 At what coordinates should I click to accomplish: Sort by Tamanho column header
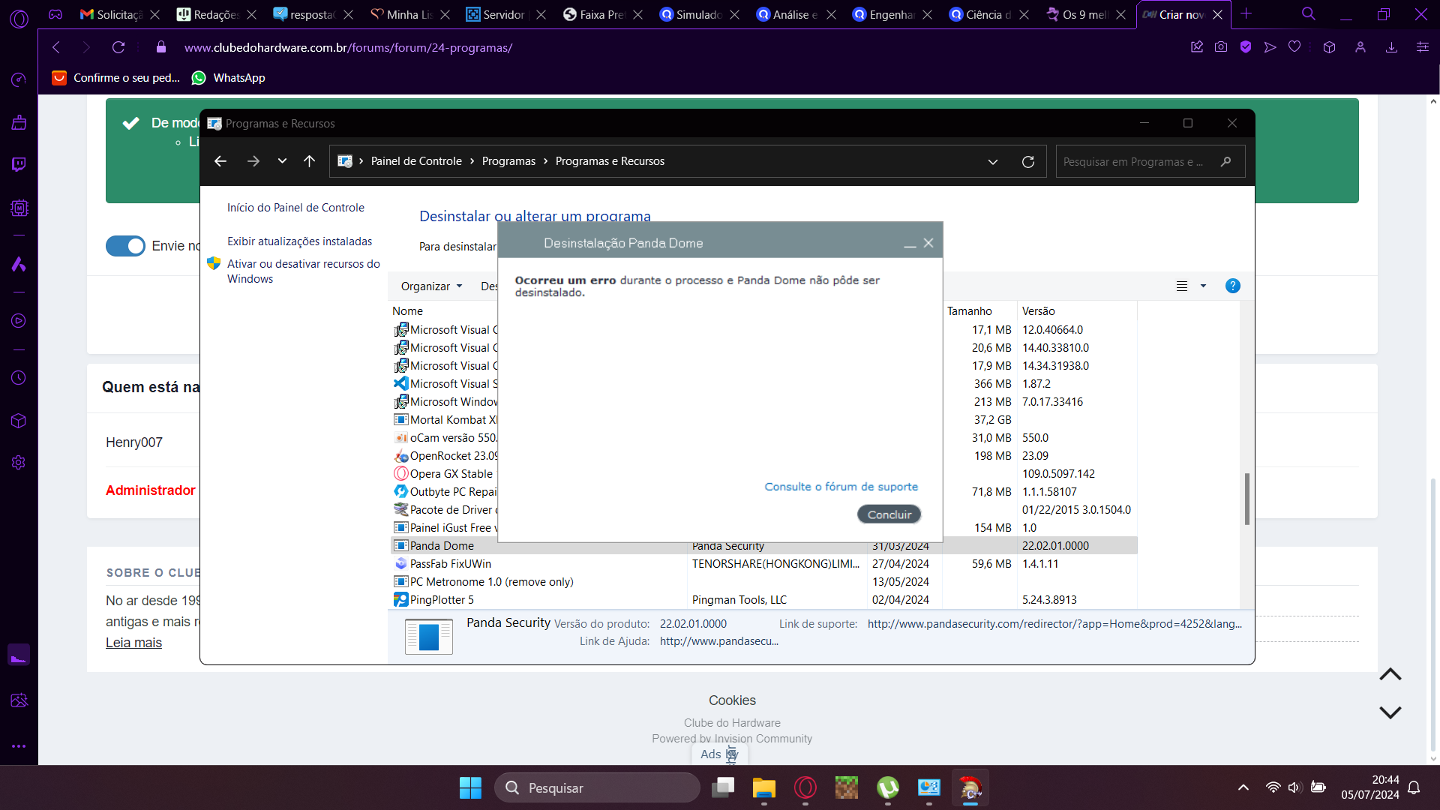(969, 311)
